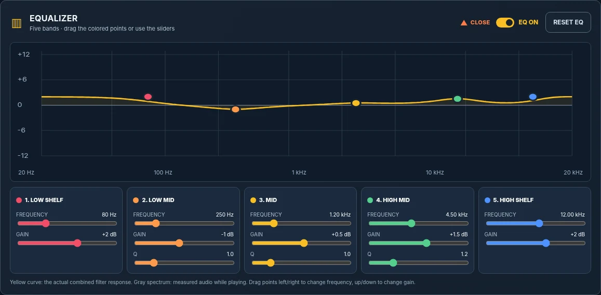Click the '4. HIGH MID' heading
Screen dimensions: 601x295
393,200
